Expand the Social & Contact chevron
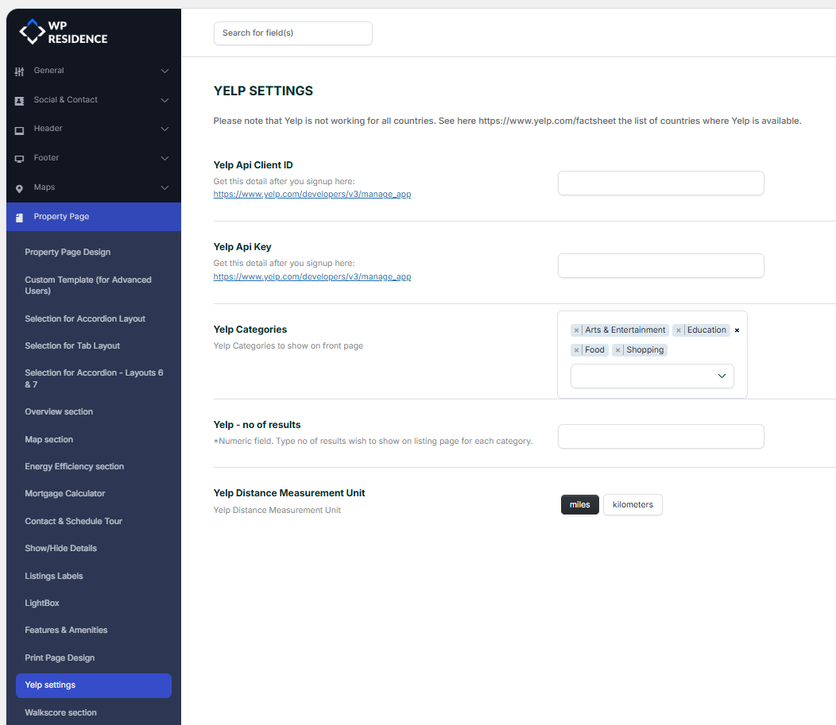The height and width of the screenshot is (725, 836). tap(164, 100)
